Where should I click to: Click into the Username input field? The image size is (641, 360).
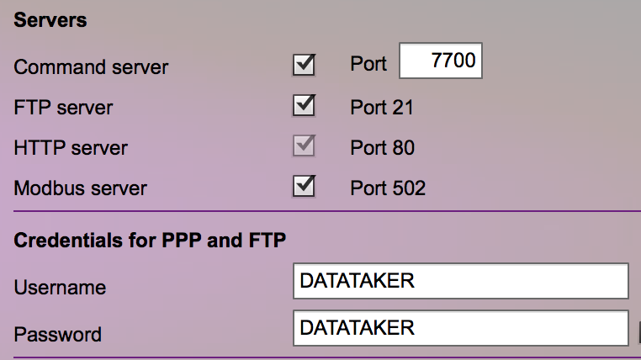point(461,281)
